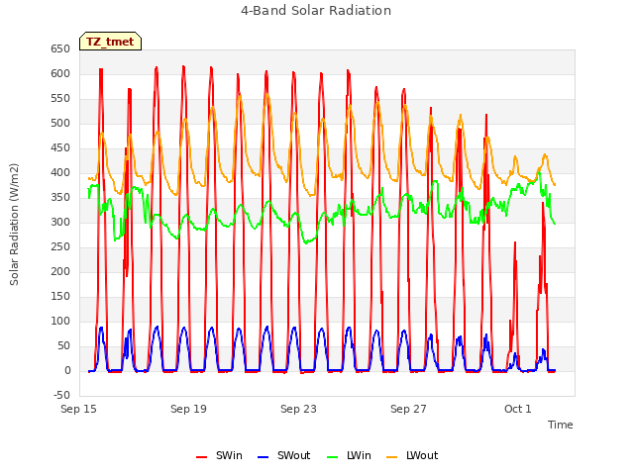Image resolution: width=634 pixels, height=475 pixels.
Task: Click the Oct 1 x-axis tick label
Action: [517, 409]
